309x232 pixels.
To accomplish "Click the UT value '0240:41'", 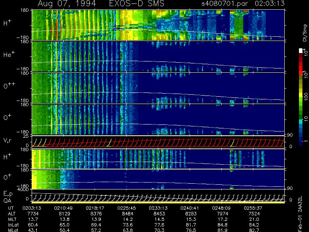I will (x=190, y=208).
